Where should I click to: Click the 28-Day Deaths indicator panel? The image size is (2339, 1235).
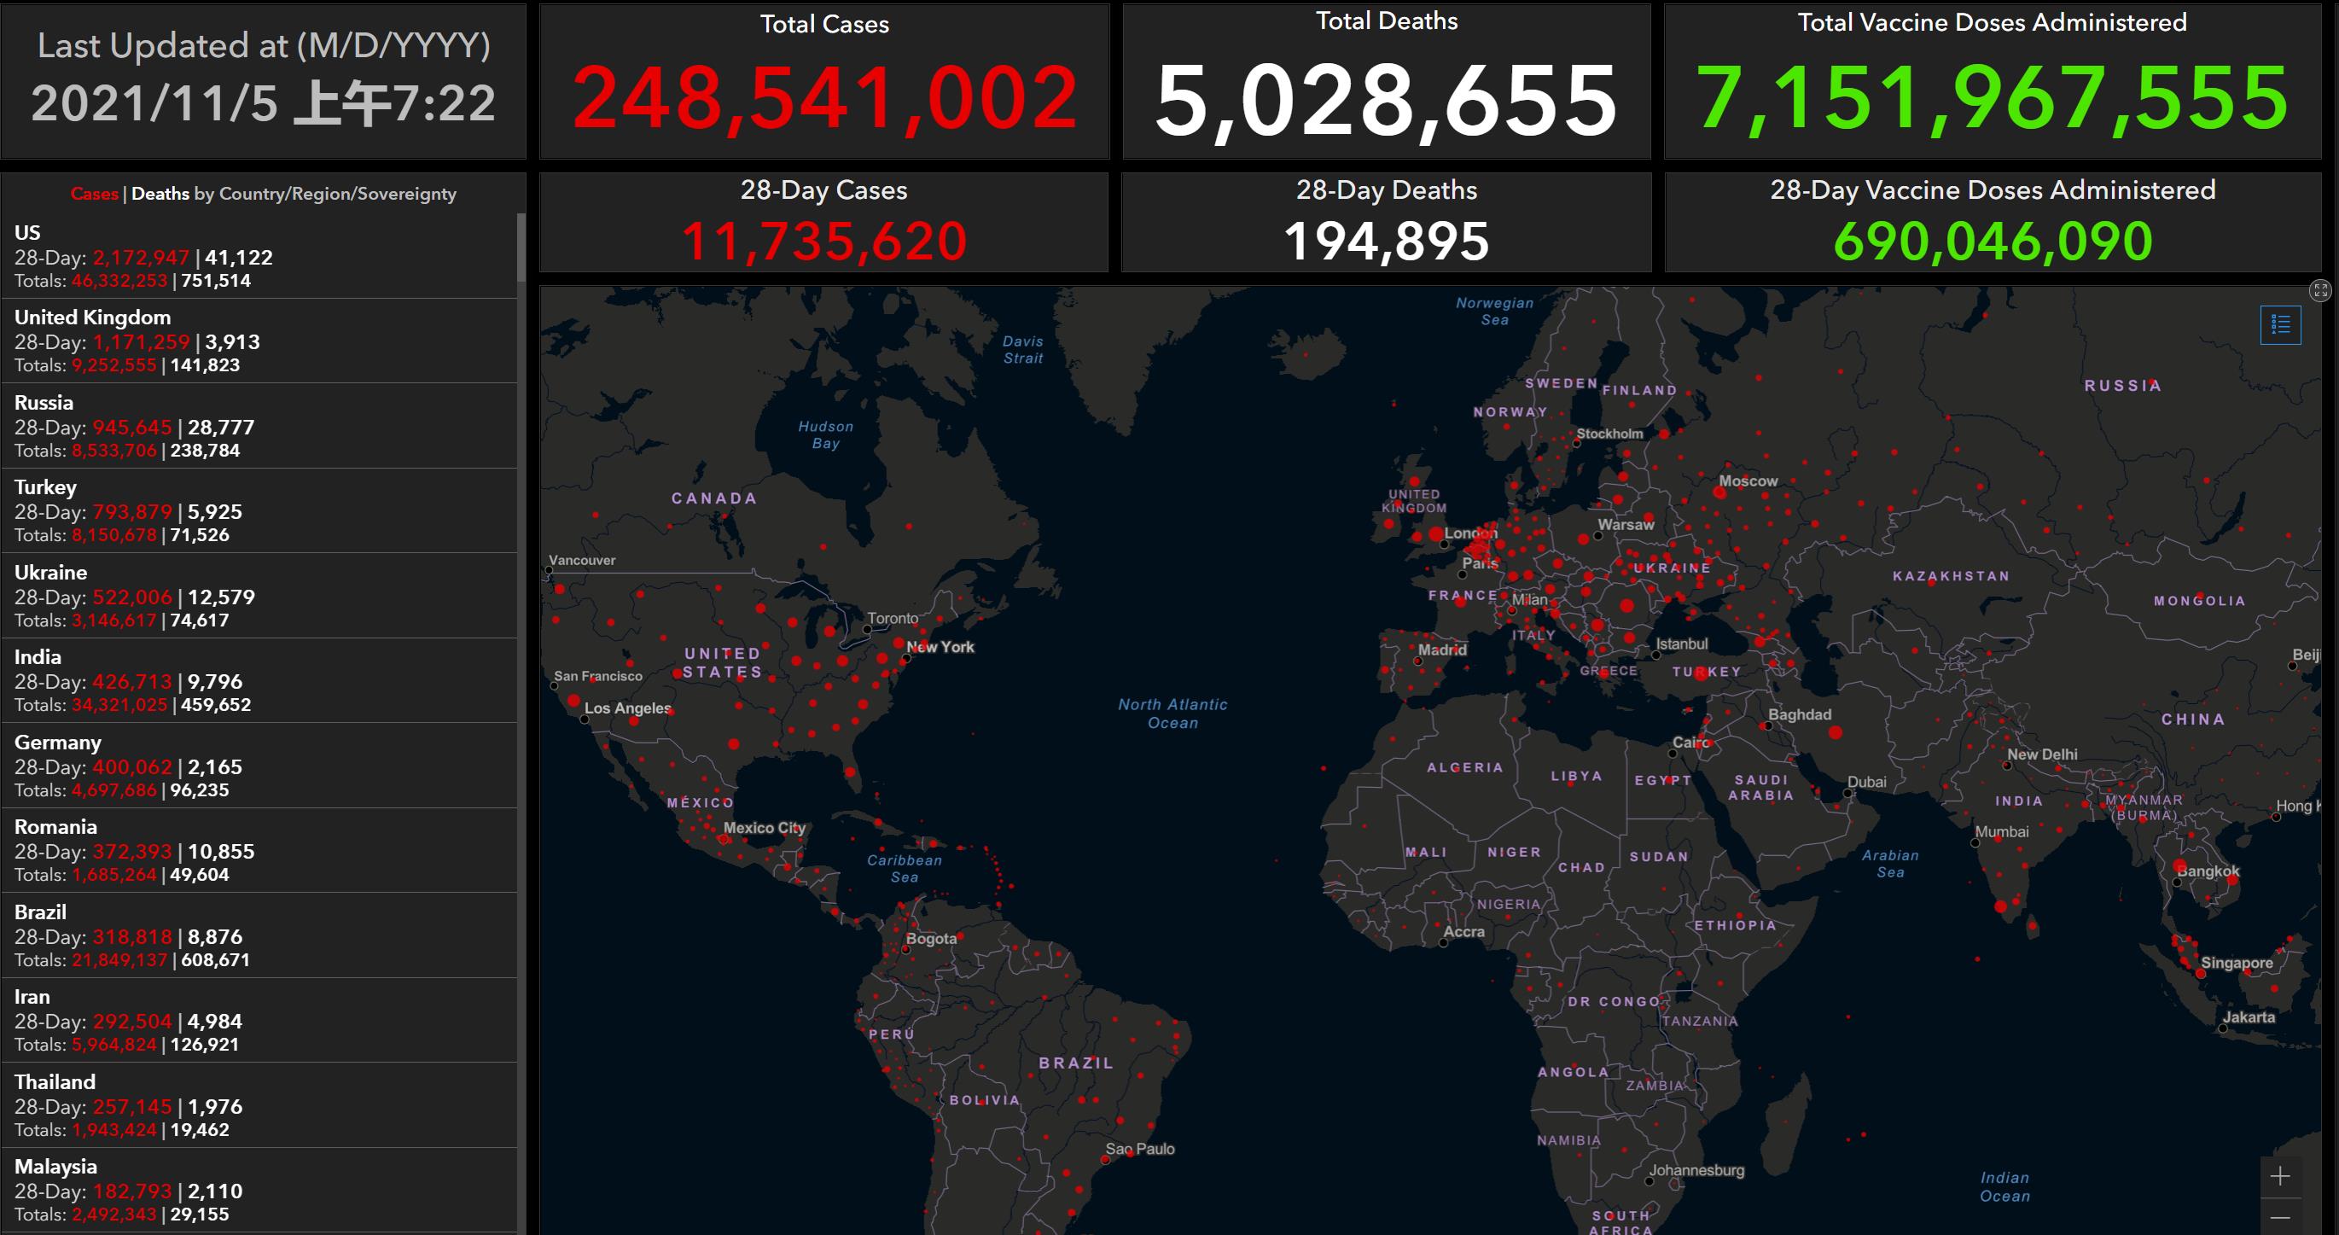(1387, 223)
